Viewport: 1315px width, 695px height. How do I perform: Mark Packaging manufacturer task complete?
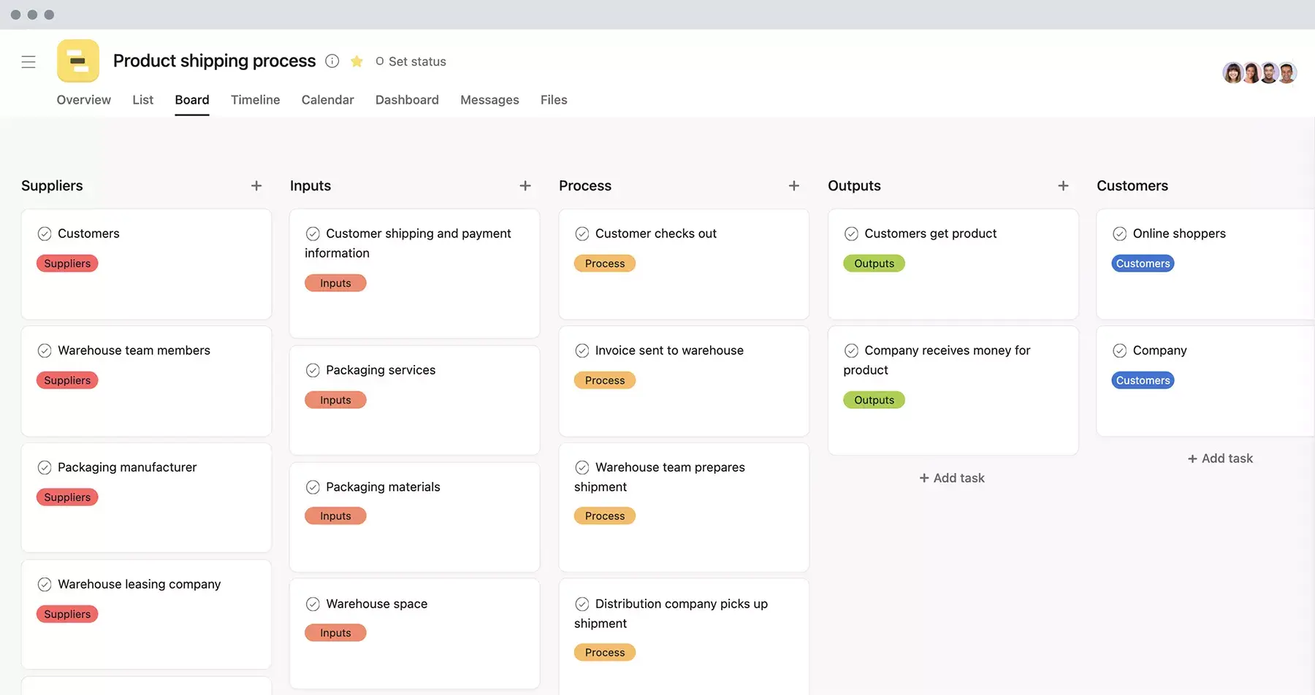[x=45, y=467]
